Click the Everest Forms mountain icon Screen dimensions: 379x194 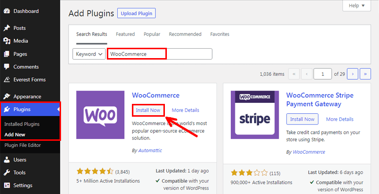(x=7, y=80)
